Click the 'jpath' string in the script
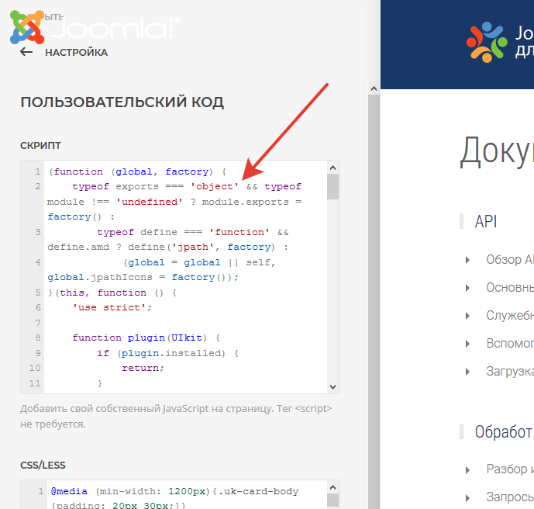534x509 pixels. click(193, 247)
